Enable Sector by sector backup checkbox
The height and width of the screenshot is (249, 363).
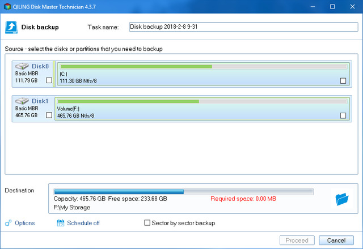(x=148, y=223)
